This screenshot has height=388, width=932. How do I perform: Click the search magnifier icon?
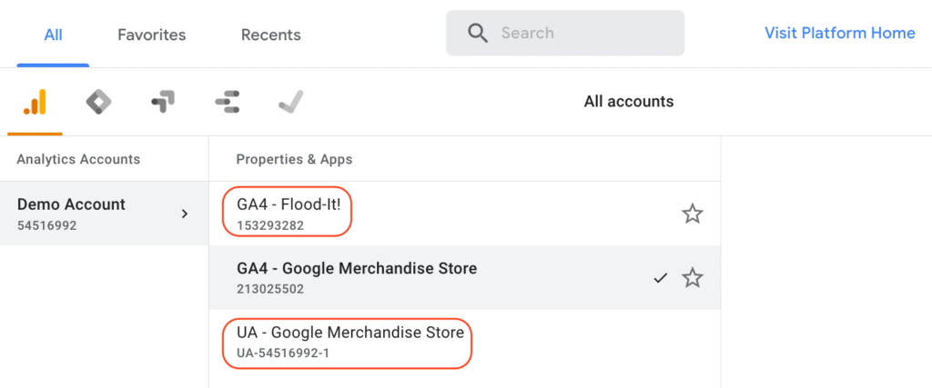477,33
